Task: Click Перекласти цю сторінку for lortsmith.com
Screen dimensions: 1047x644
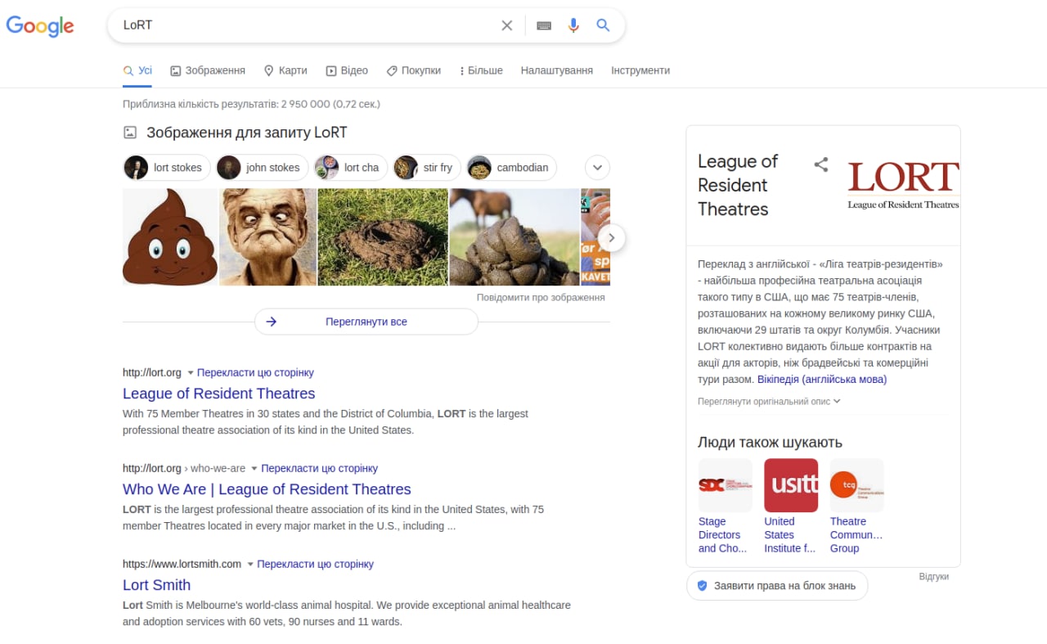Action: pos(316,564)
